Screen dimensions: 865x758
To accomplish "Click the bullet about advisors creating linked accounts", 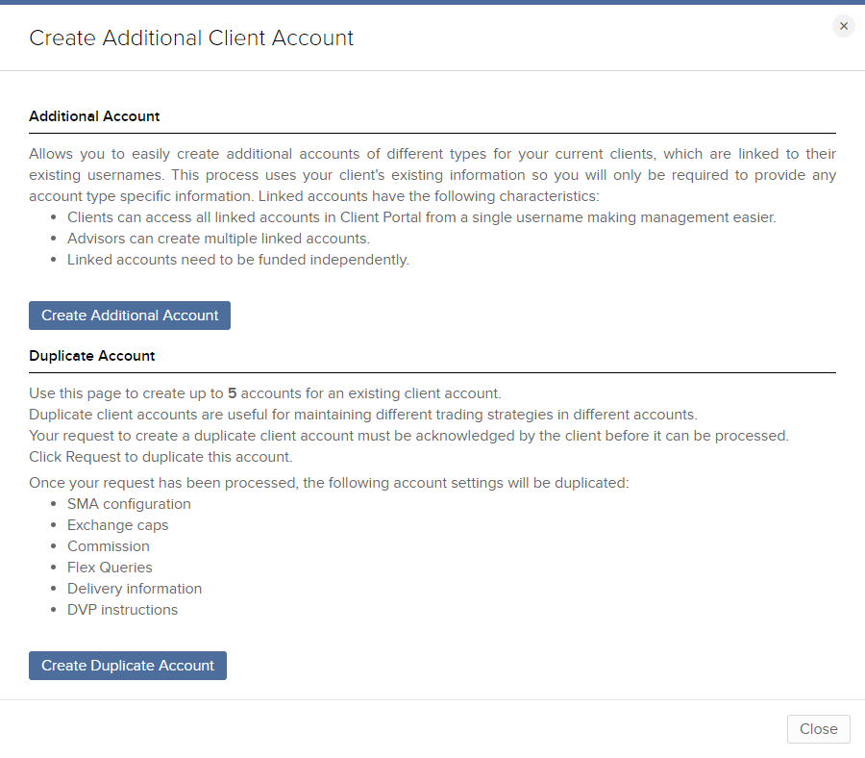I will coord(220,238).
